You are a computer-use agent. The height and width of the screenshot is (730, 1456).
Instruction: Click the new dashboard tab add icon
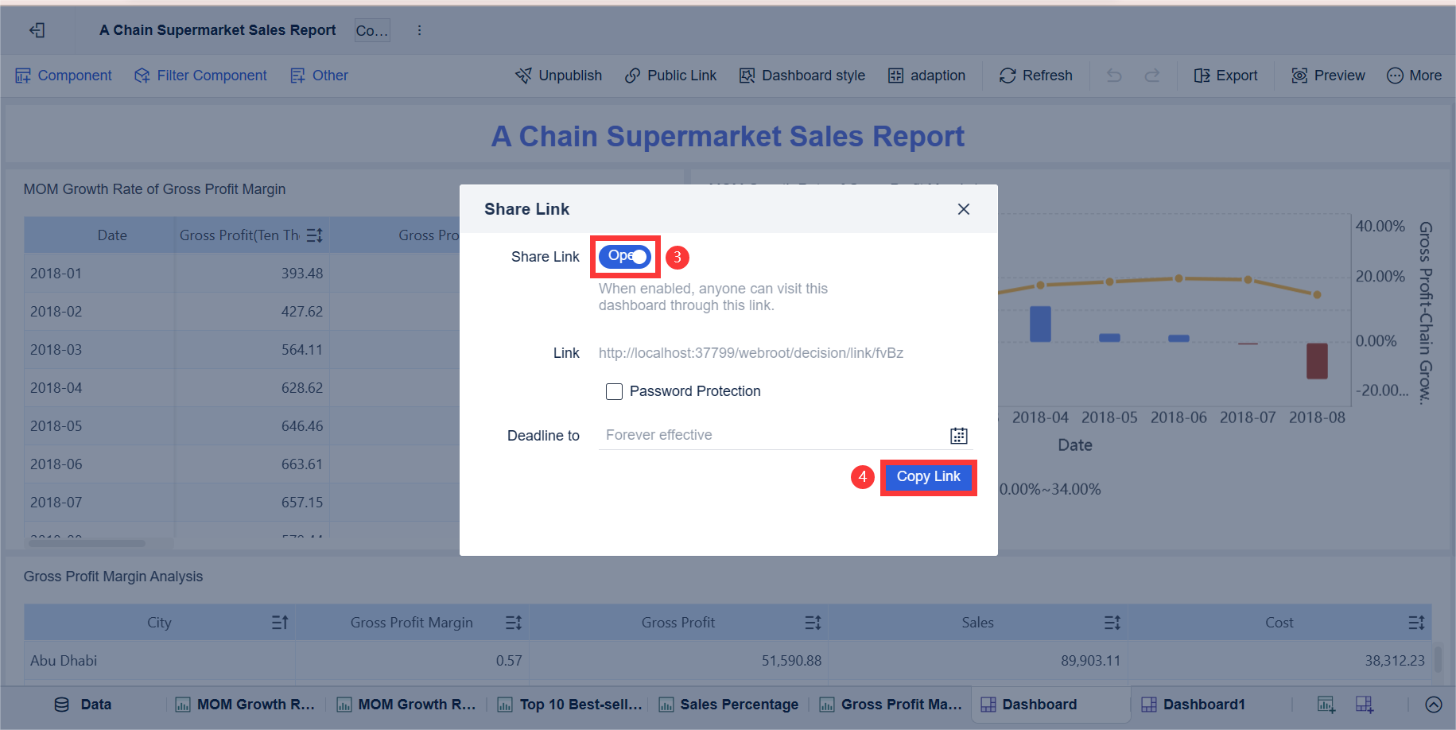tap(1365, 705)
